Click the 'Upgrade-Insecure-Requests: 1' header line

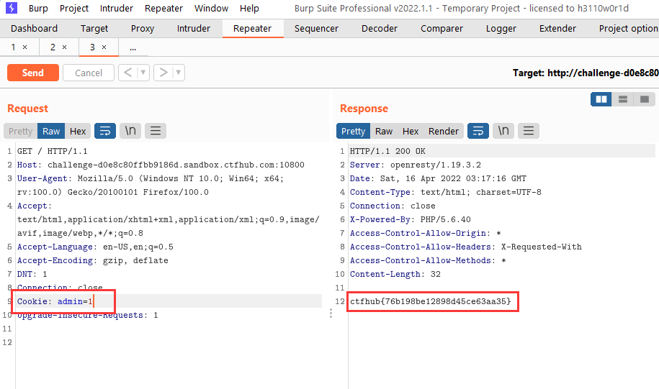[87, 315]
